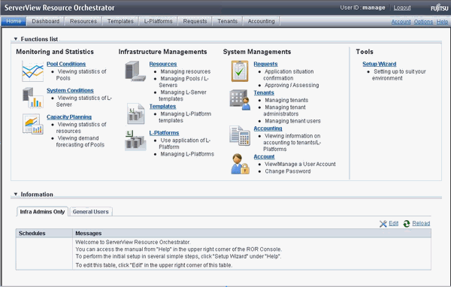Click the Accounting calculator icon
Screen dimensions: 451x287
pyautogui.click(x=240, y=135)
